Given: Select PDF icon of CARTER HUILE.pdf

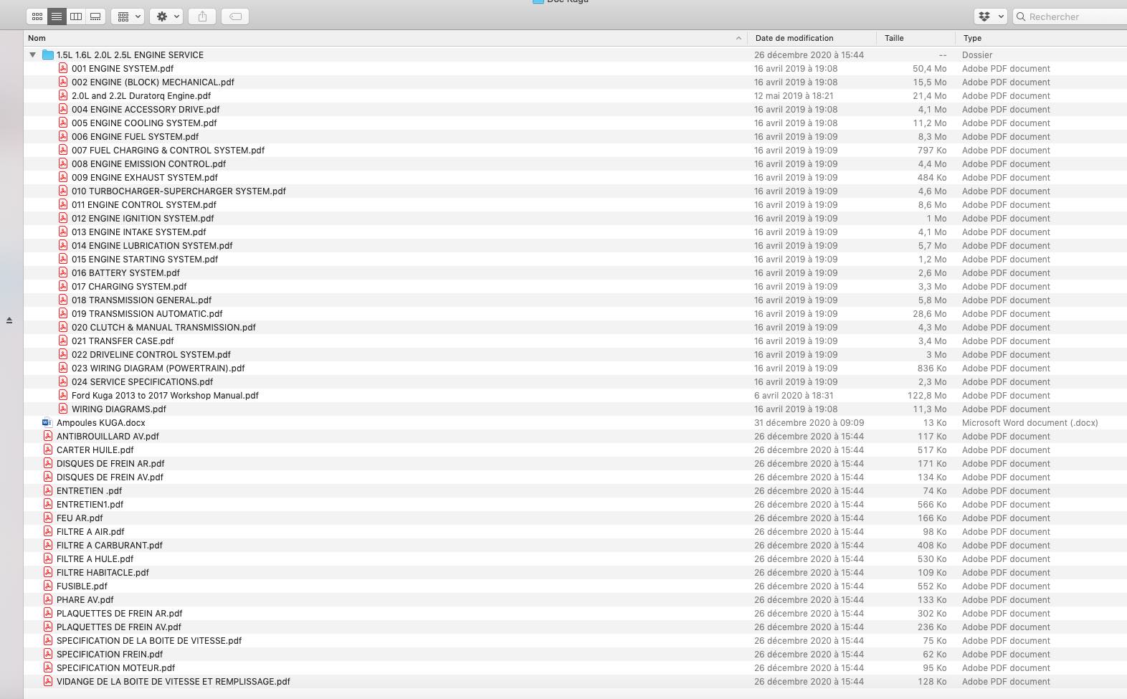Looking at the screenshot, I should (48, 450).
